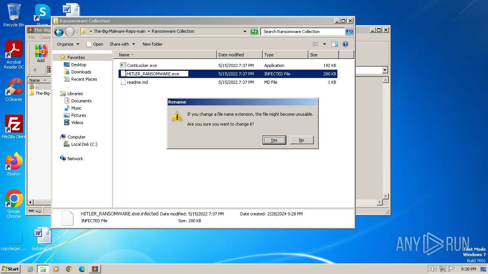Click WinRAR vertical scrollbar down arrow
The height and width of the screenshot is (274, 488).
(386, 196)
